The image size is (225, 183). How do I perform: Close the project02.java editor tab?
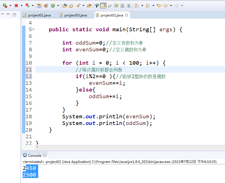pyautogui.click(x=126, y=15)
